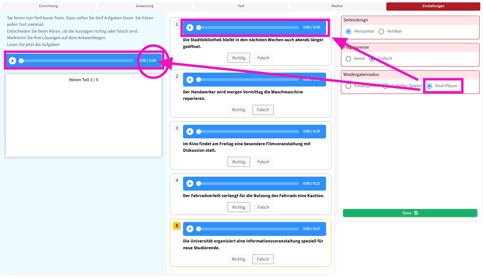Switch to the Medien tab
Screen dimensions: 483x278
[x=337, y=6]
